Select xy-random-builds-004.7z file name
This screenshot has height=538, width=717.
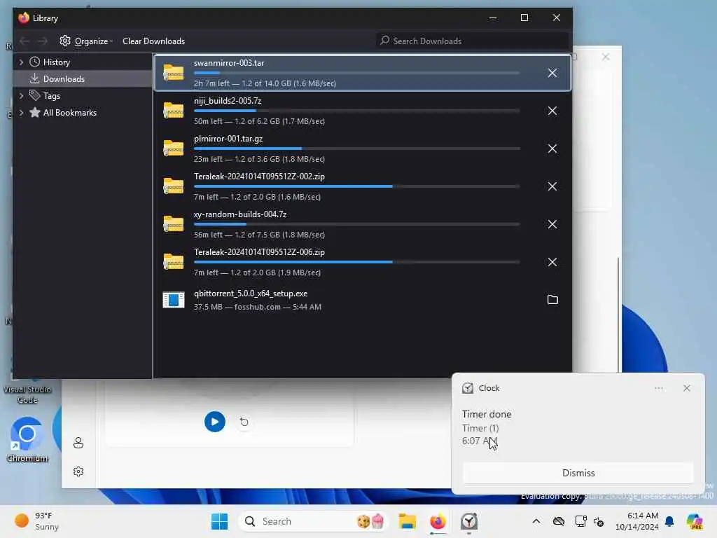pos(240,214)
